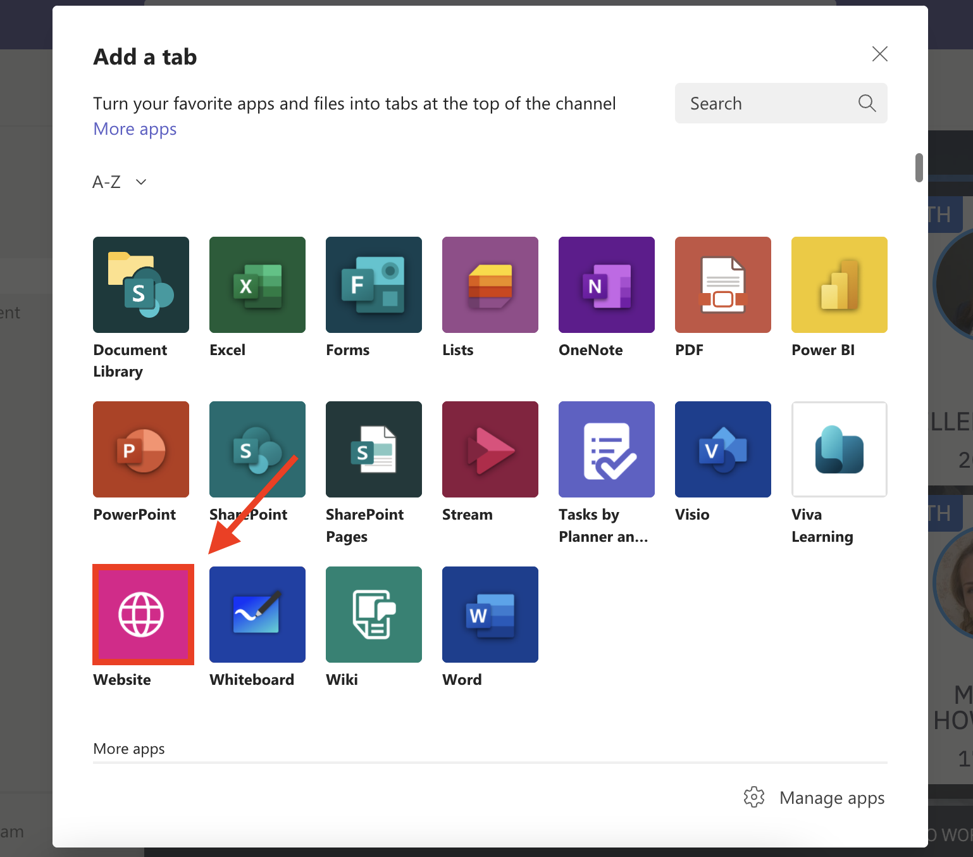Add the Document Library app tile
This screenshot has width=973, height=857.
[141, 285]
